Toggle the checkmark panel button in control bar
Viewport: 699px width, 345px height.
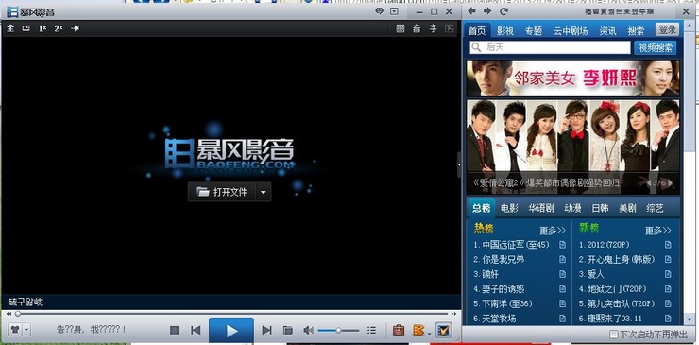[x=444, y=330]
